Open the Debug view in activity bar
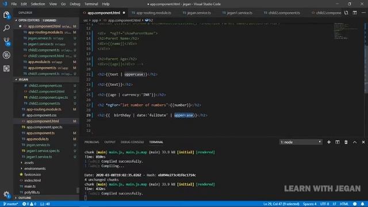Image resolution: width=368 pixels, height=207 pixels. point(6,55)
